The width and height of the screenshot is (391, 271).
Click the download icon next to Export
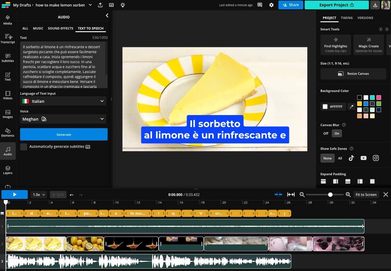(x=375, y=5)
